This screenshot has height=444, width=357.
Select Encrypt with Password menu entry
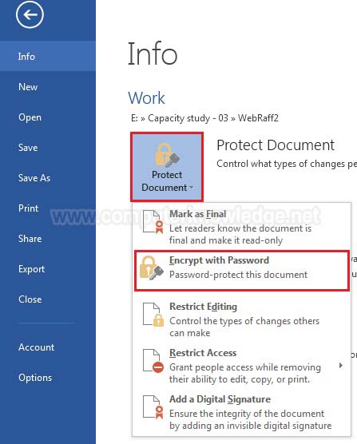coord(242,271)
